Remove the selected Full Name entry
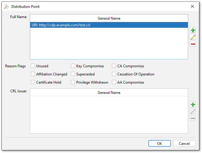Image resolution: width=202 pixels, height=153 pixels. tap(193, 44)
